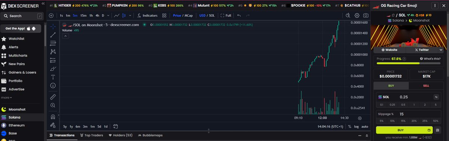Set chart interval to 1m
Screen dimensions: 449x141
(68, 15)
